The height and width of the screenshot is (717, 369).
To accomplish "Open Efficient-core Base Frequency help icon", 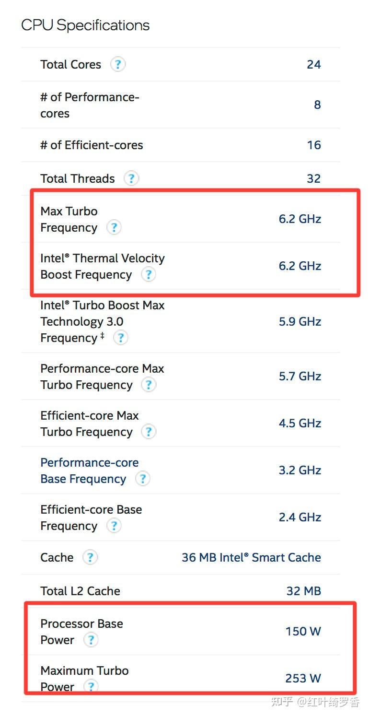I will tap(114, 526).
